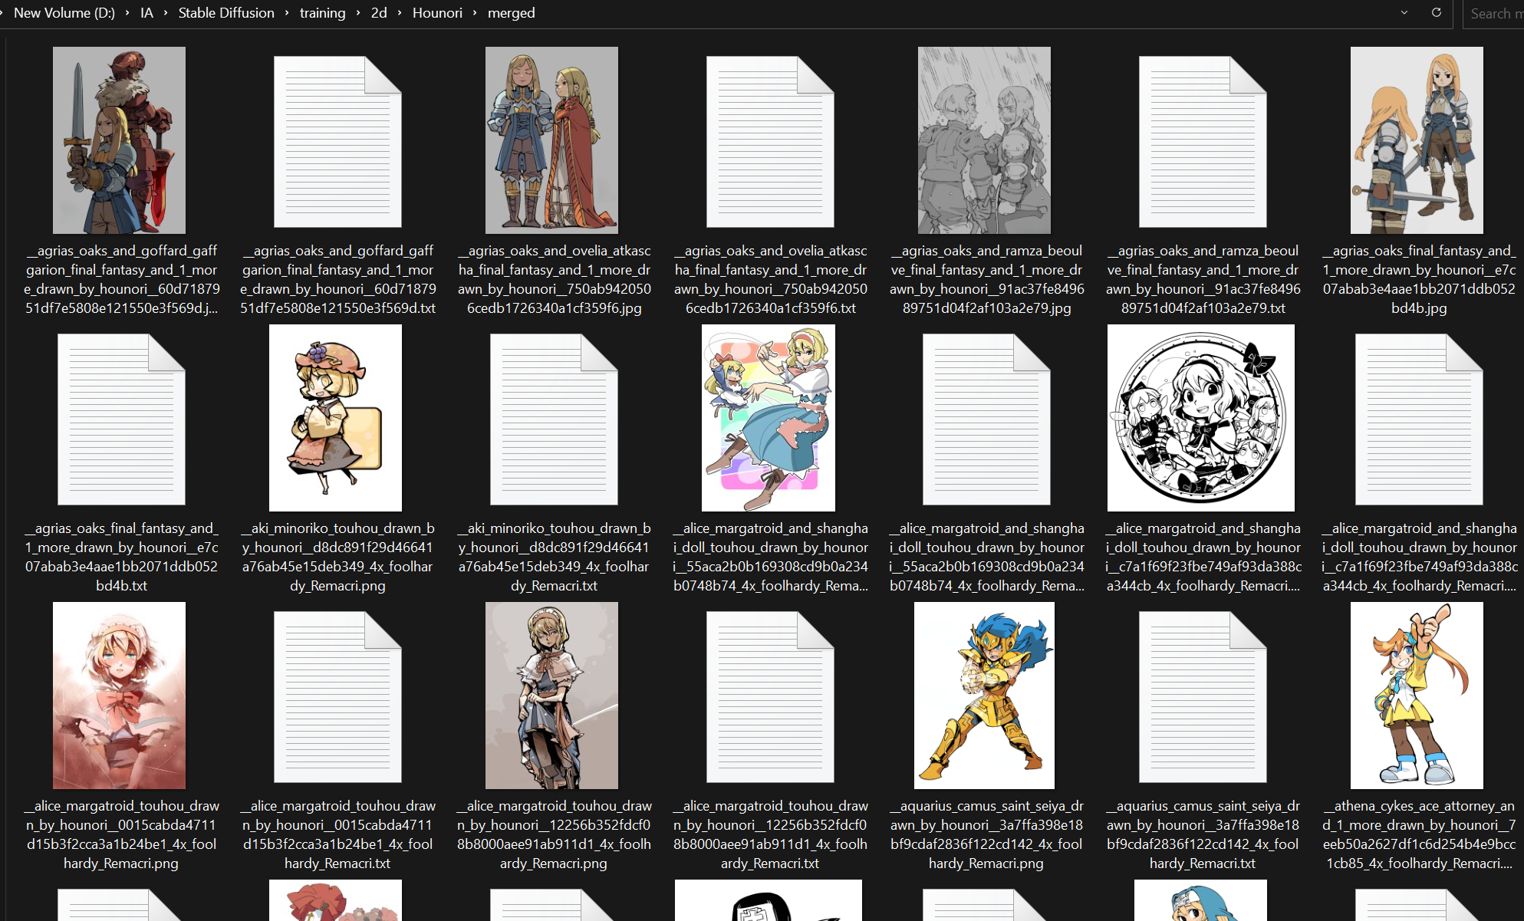Expand chevron after Hounori breadcrumb
This screenshot has width=1524, height=921.
tap(475, 13)
